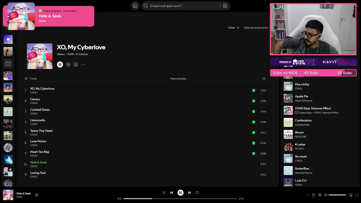Go to Spotify home button
The height and width of the screenshot is (203, 361).
(135, 6)
